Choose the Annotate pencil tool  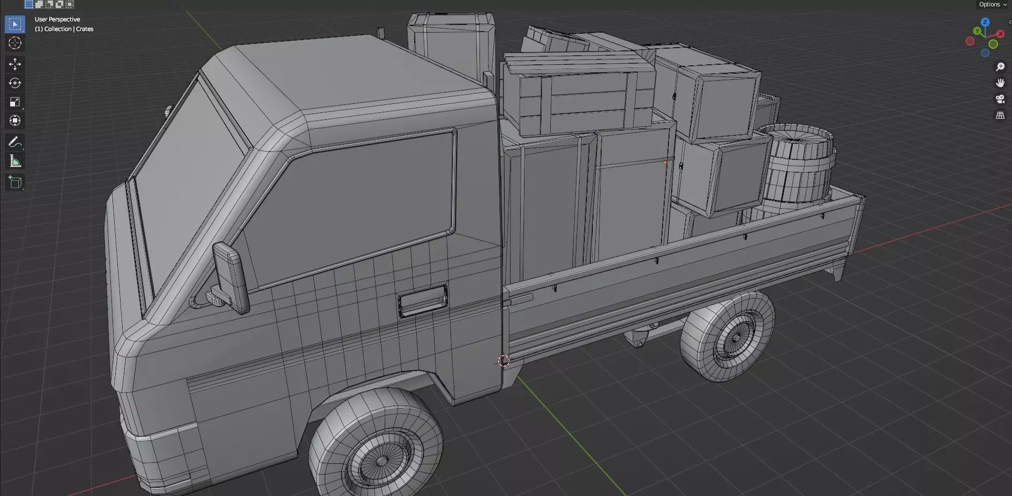[x=15, y=142]
